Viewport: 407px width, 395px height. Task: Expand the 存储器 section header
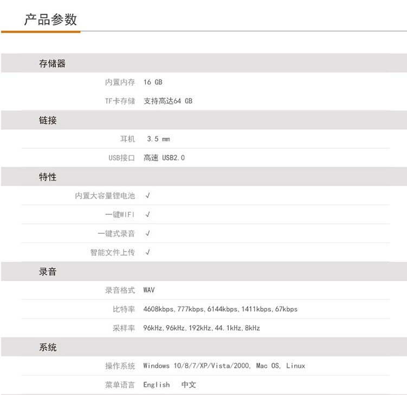pos(52,63)
